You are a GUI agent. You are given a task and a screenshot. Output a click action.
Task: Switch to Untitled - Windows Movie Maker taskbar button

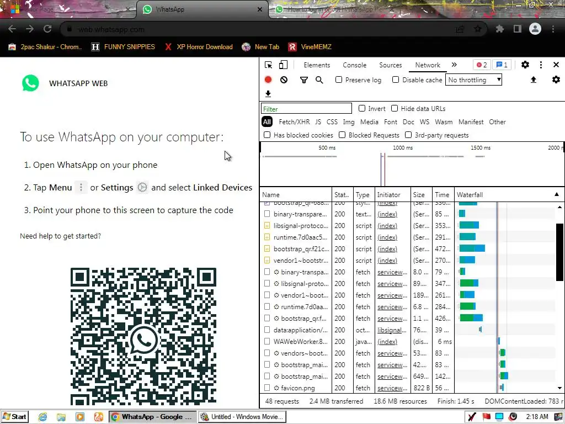[x=242, y=417]
